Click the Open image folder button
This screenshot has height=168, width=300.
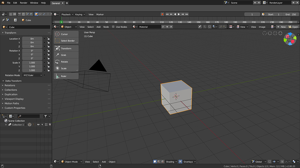click(x=293, y=27)
